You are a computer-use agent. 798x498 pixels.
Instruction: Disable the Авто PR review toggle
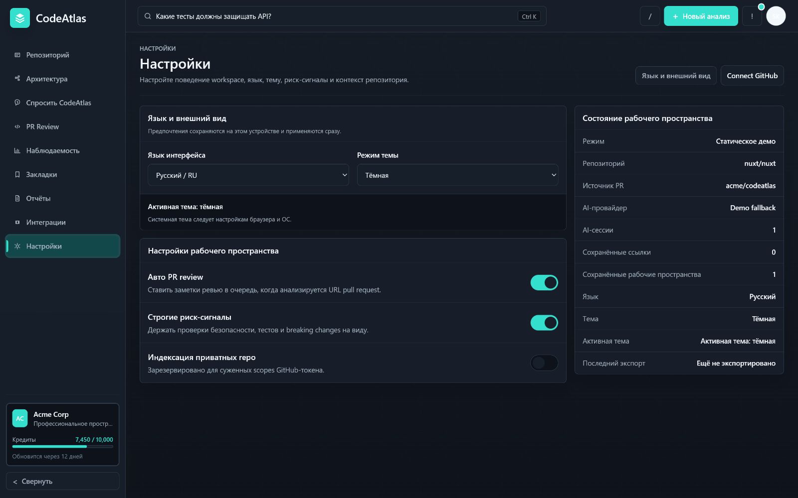tap(544, 282)
